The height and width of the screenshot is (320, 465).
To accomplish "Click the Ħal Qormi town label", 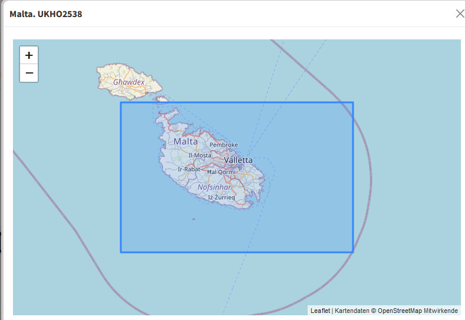I will coord(221,172).
